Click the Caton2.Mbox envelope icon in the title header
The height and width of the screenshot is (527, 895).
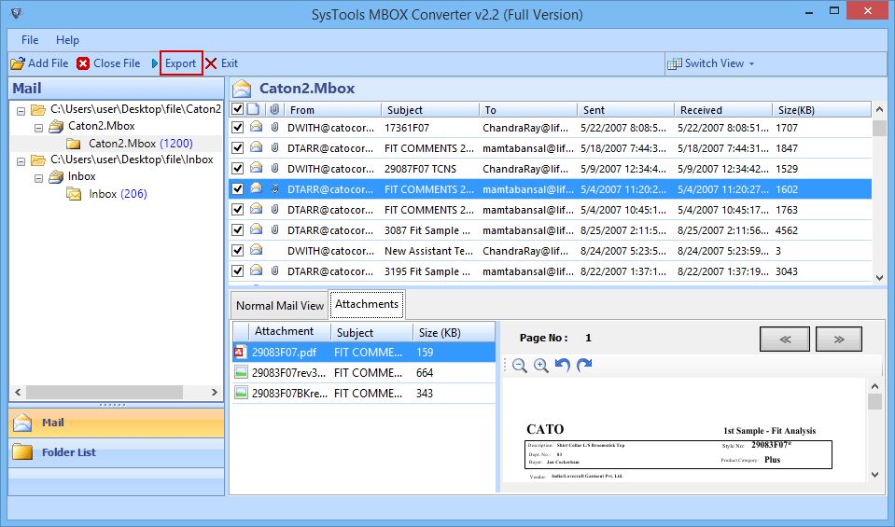(242, 89)
